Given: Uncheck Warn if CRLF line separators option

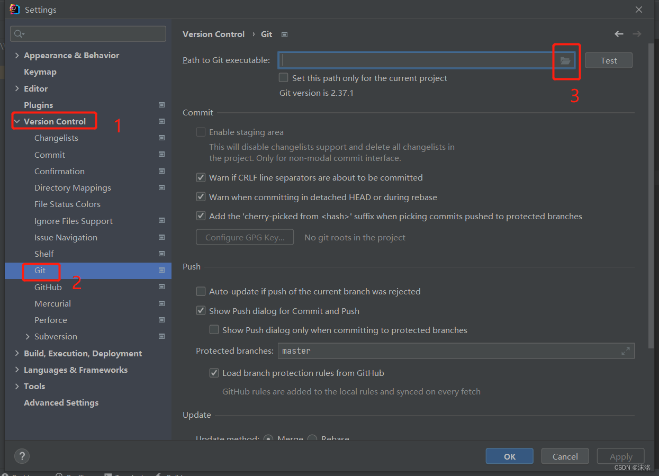Looking at the screenshot, I should [201, 177].
